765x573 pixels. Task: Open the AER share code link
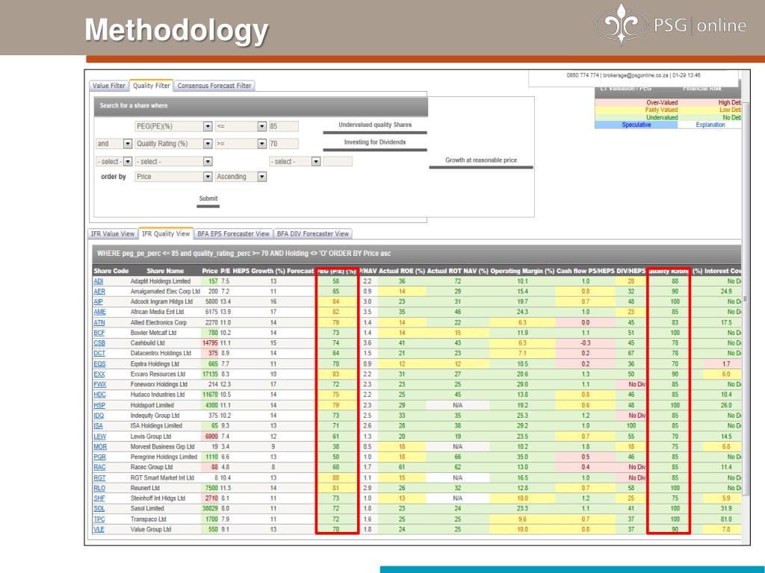tap(99, 292)
